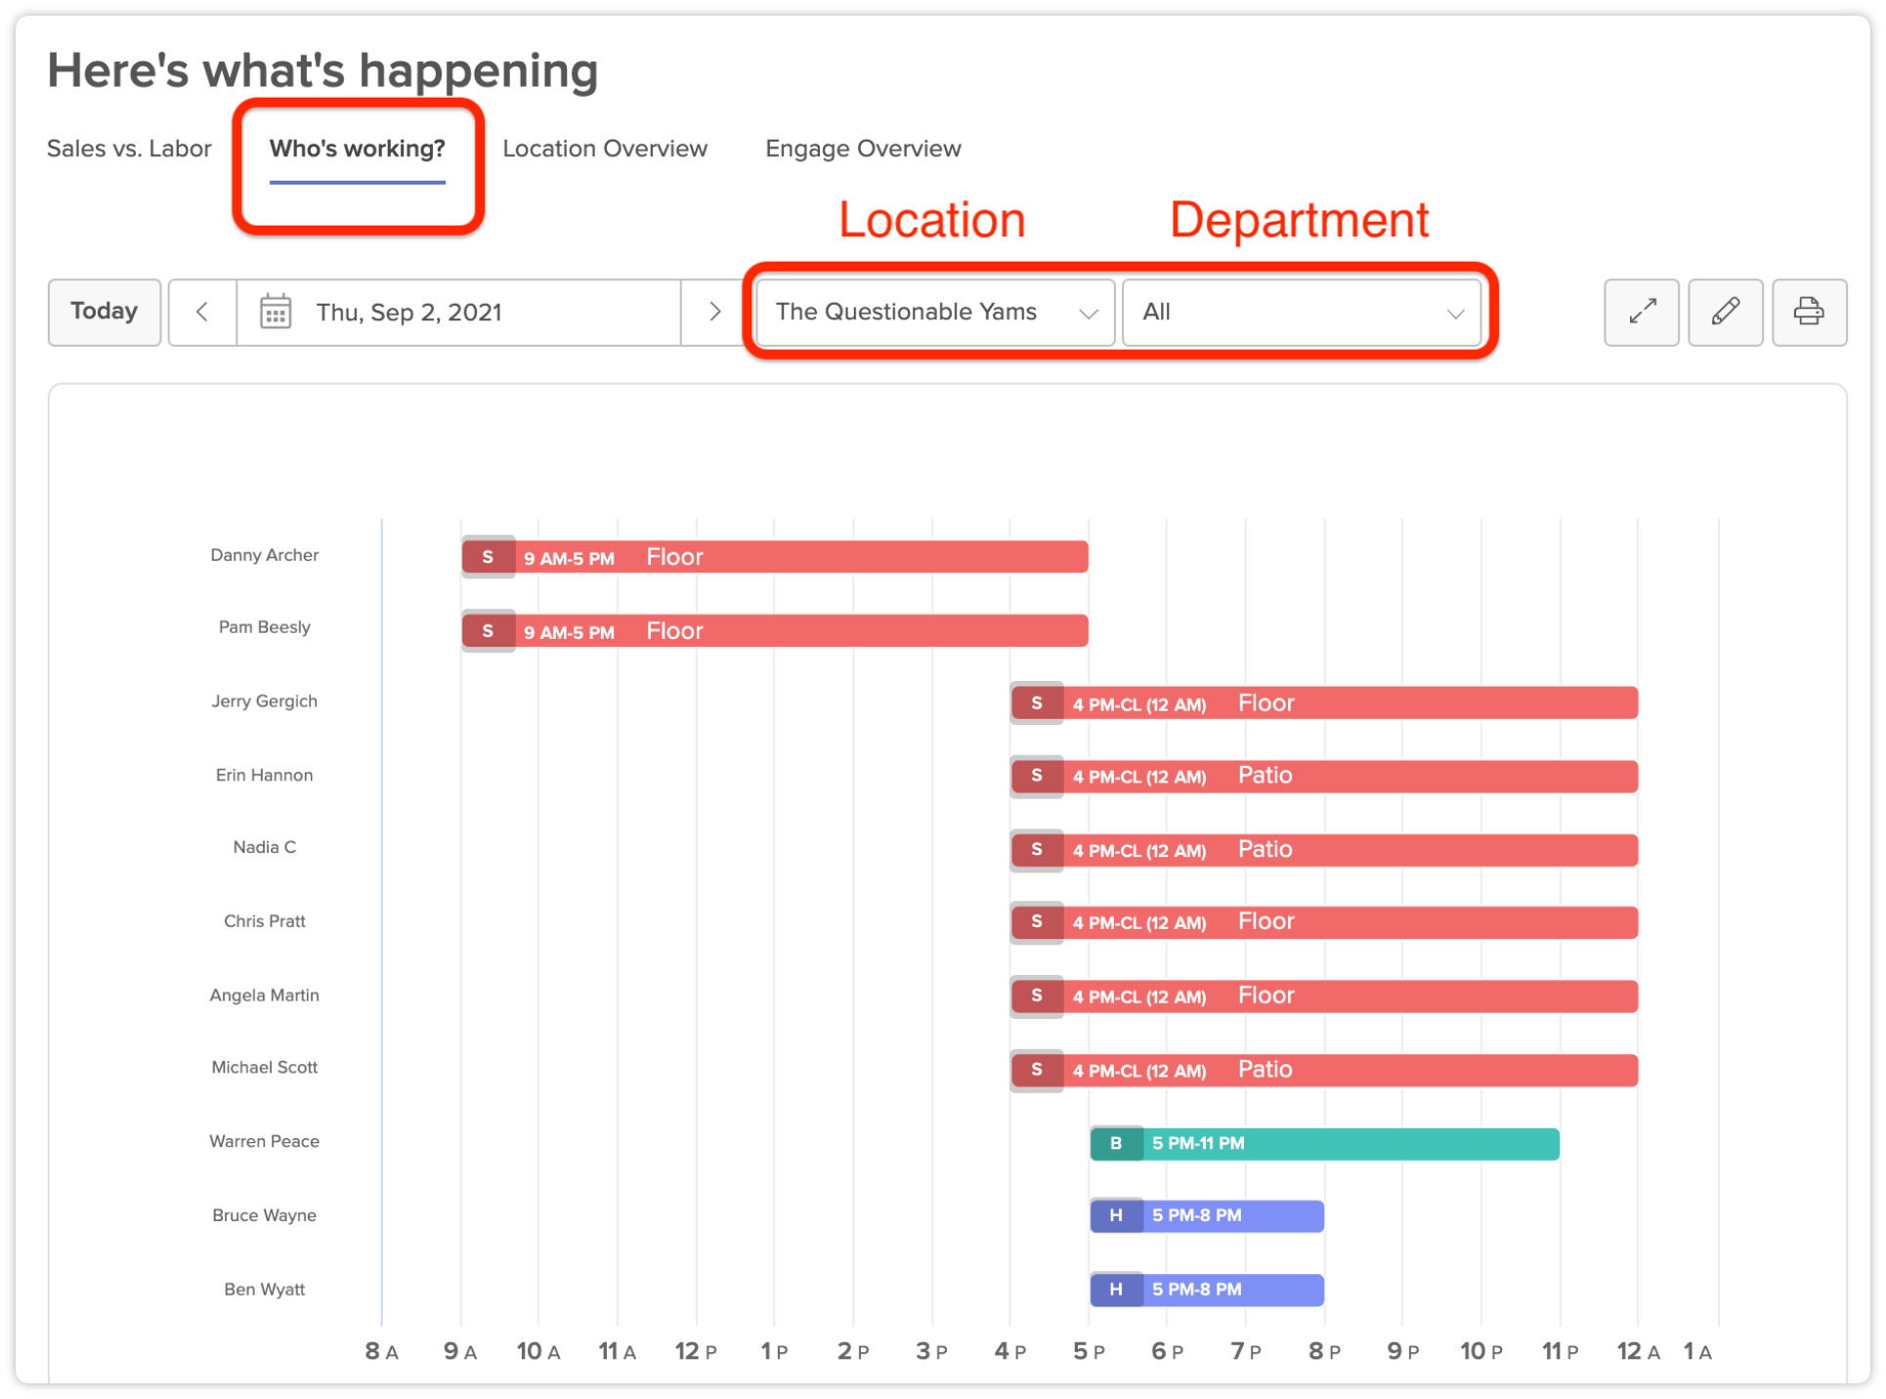Open the Location Overview tab
The width and height of the screenshot is (1886, 1399).
605,148
